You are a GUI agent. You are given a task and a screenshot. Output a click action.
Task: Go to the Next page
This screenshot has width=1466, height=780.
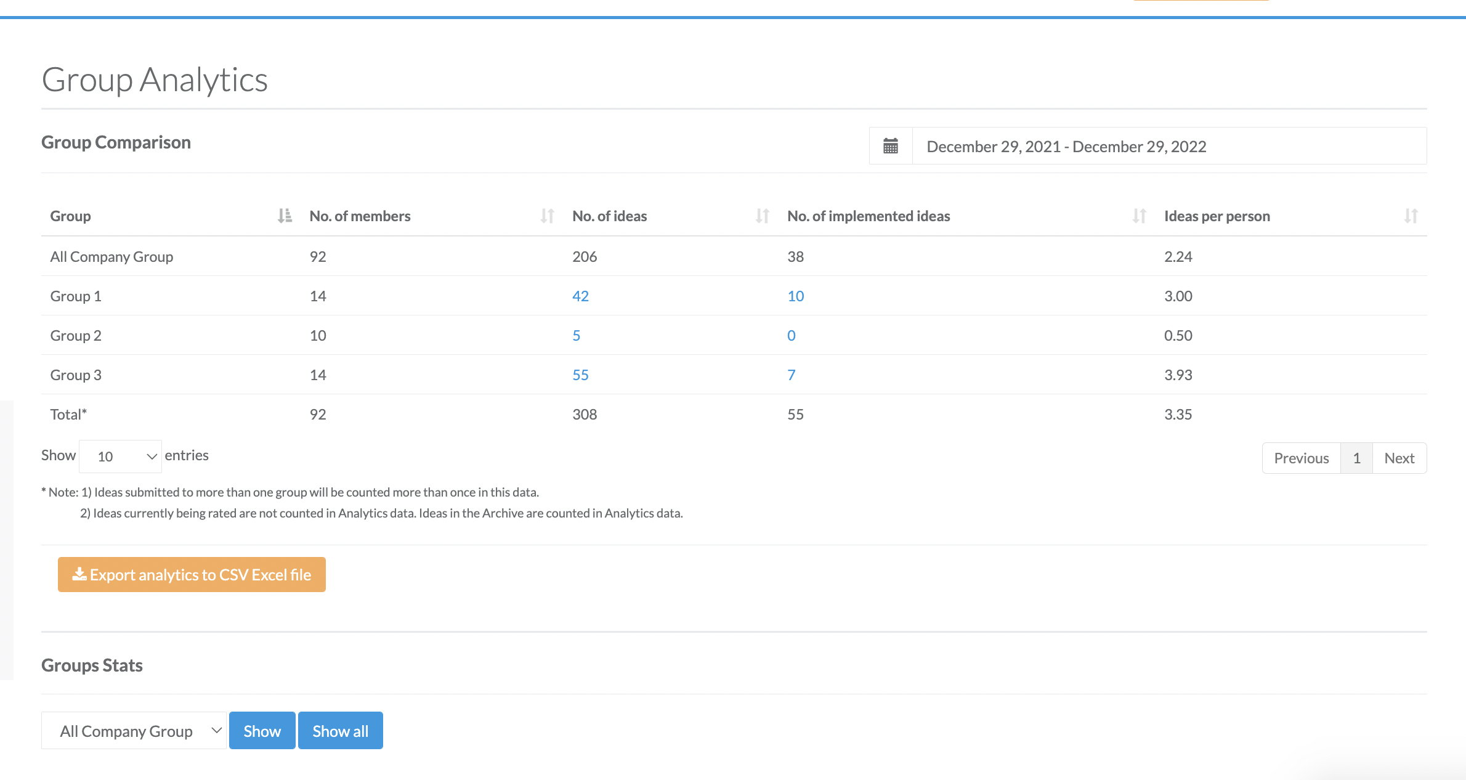[x=1399, y=458]
